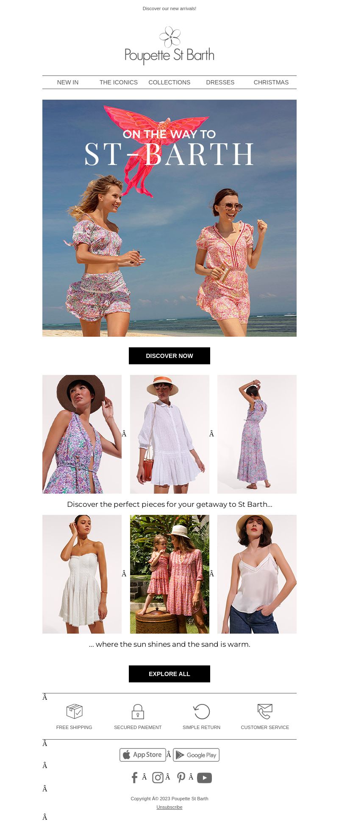Click the Simple Return arrow icon

[x=201, y=711]
